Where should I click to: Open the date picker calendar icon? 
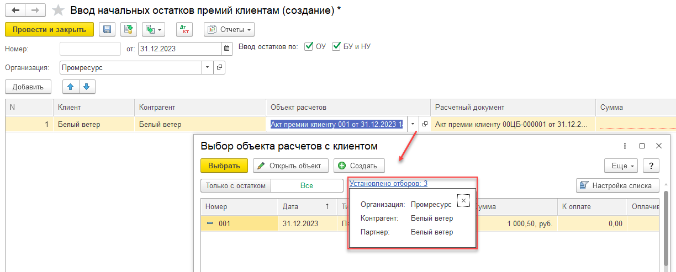pyautogui.click(x=226, y=49)
